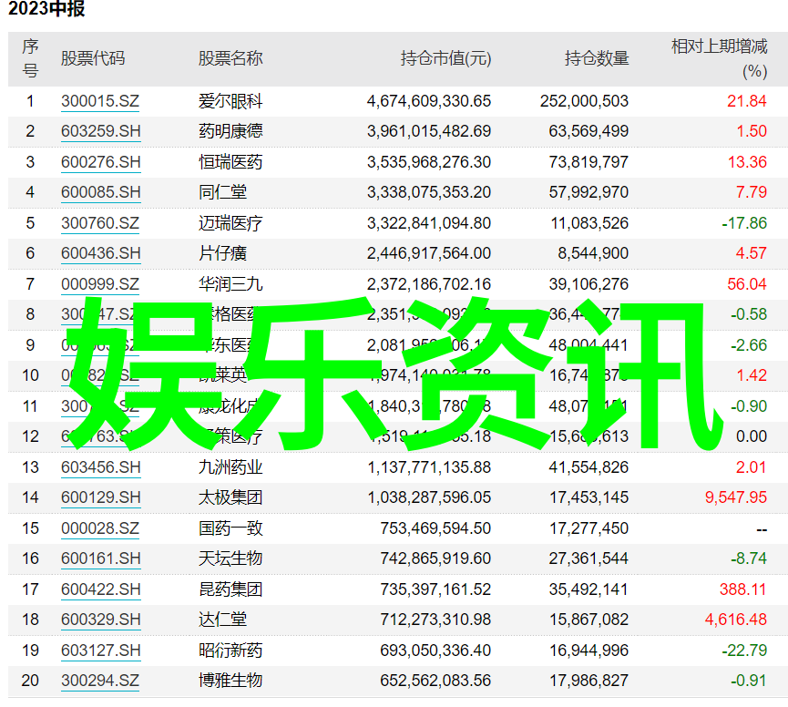Click the change value -8.74
The width and height of the screenshot is (788, 707).
click(749, 558)
